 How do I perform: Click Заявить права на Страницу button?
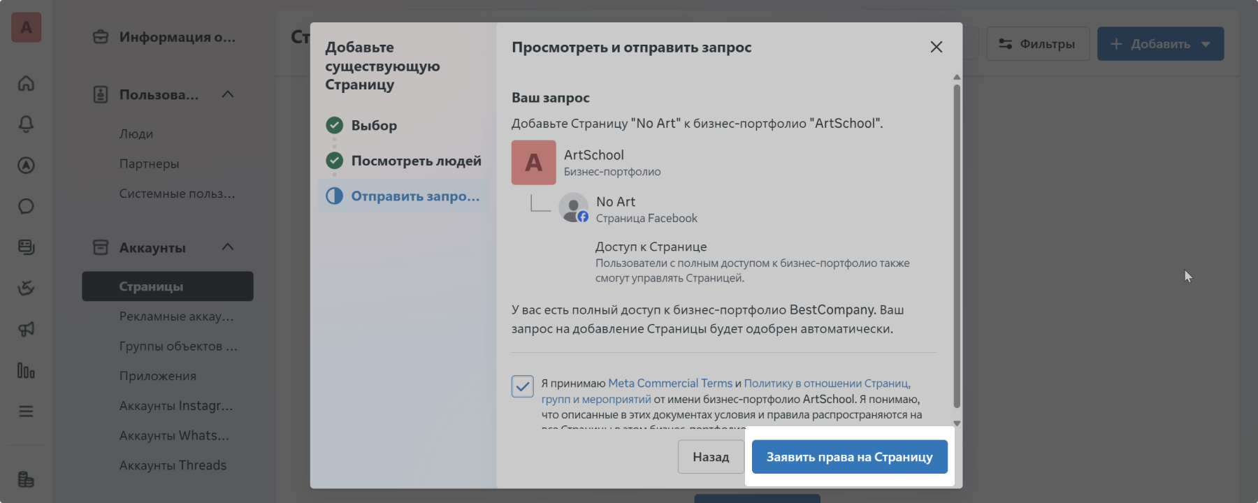849,457
